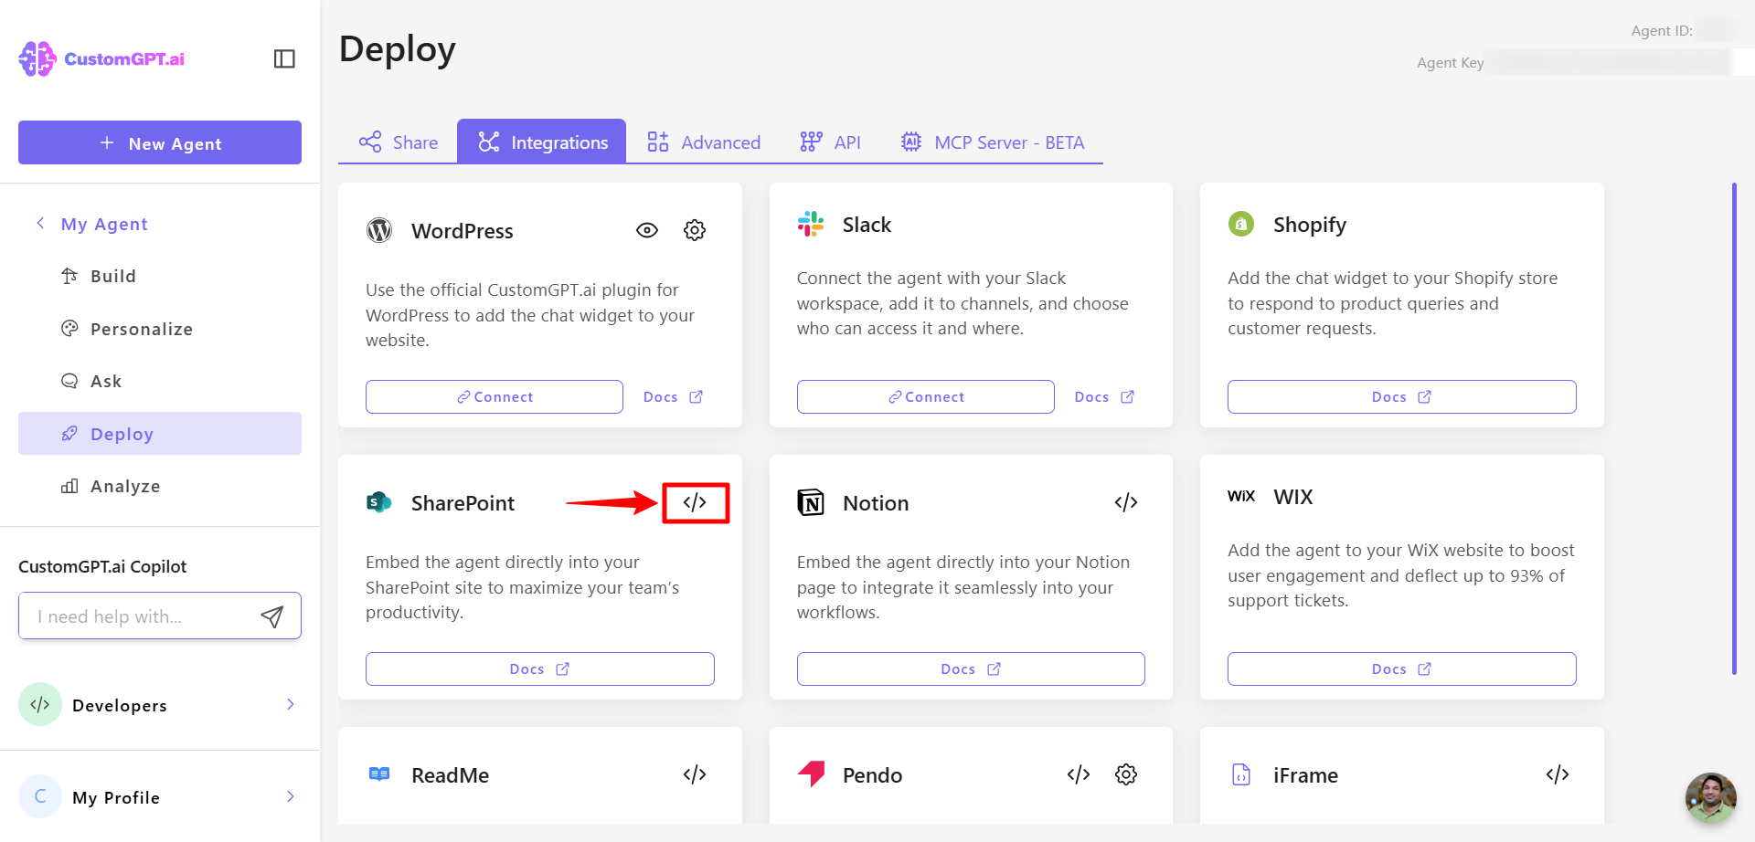The height and width of the screenshot is (842, 1755).
Task: Open SharePoint embed code icon
Action: coord(695,502)
